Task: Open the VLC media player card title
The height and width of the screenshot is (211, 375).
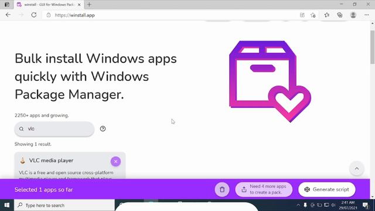Action: pos(51,161)
